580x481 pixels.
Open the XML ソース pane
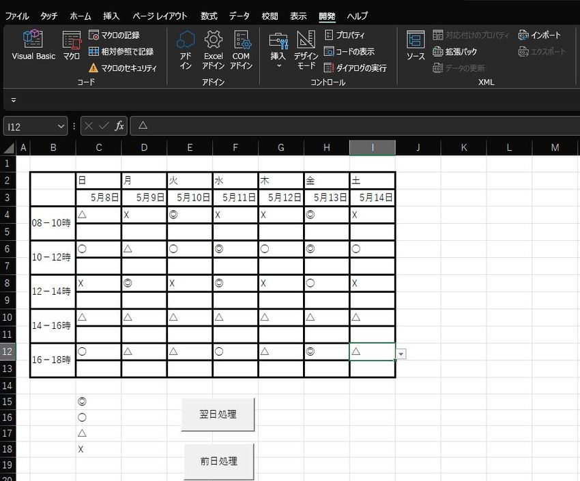coord(416,45)
